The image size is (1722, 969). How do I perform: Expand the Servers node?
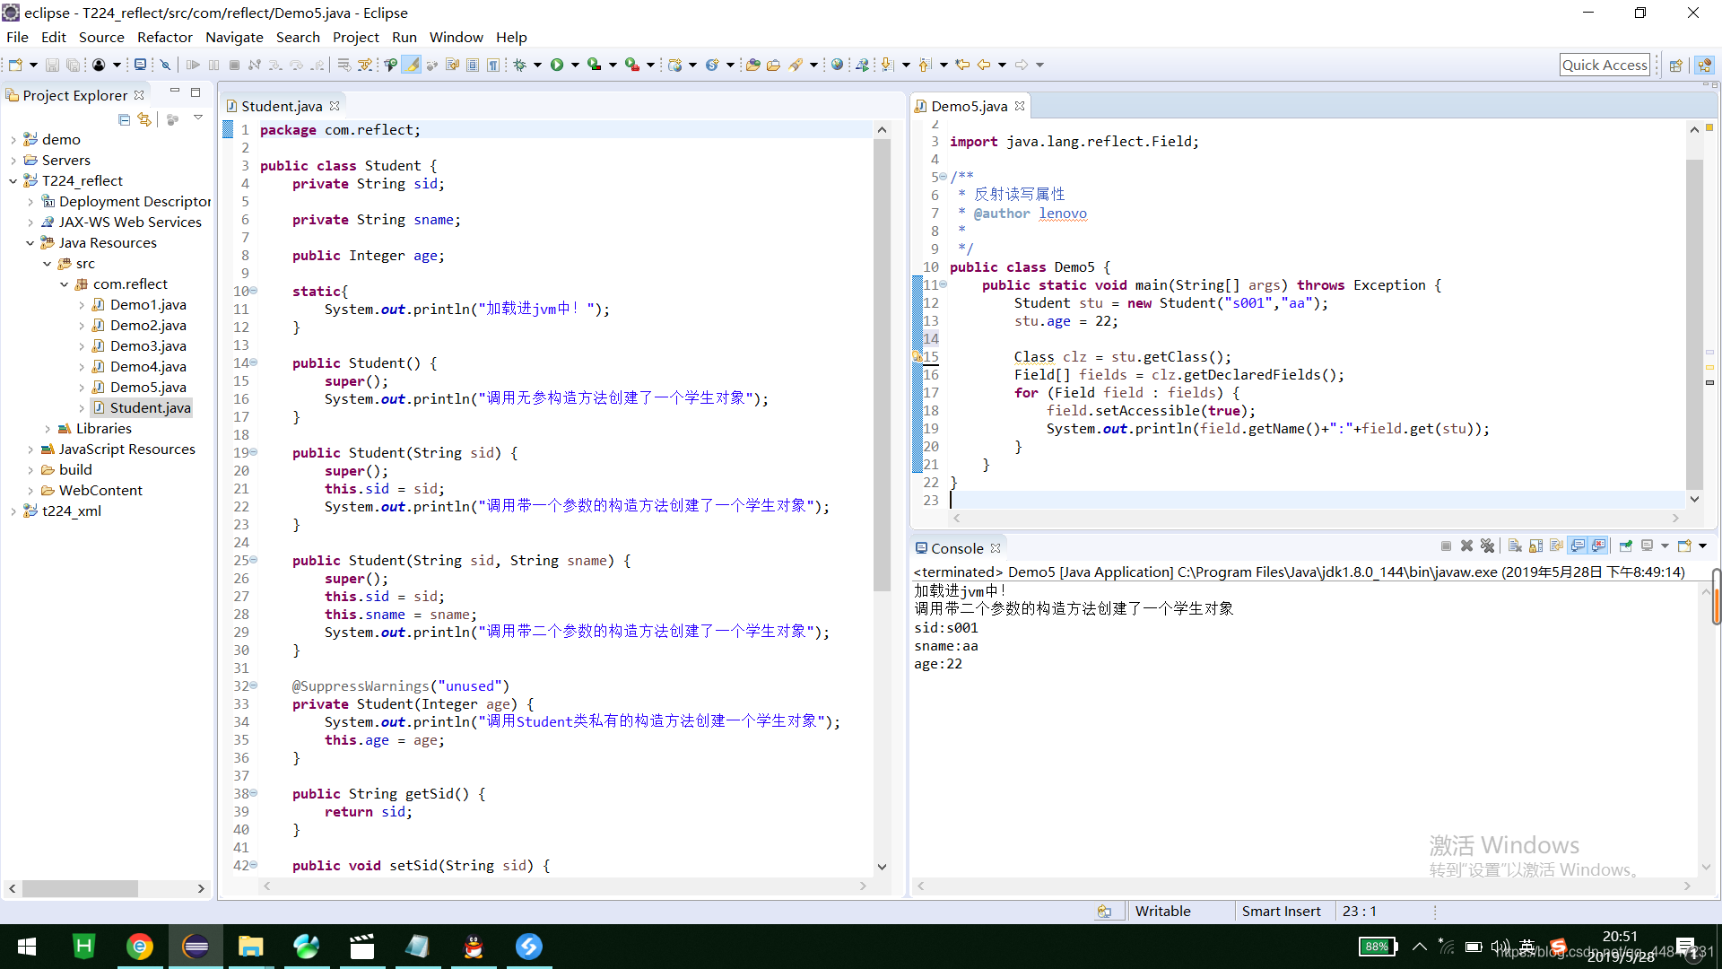tap(13, 160)
